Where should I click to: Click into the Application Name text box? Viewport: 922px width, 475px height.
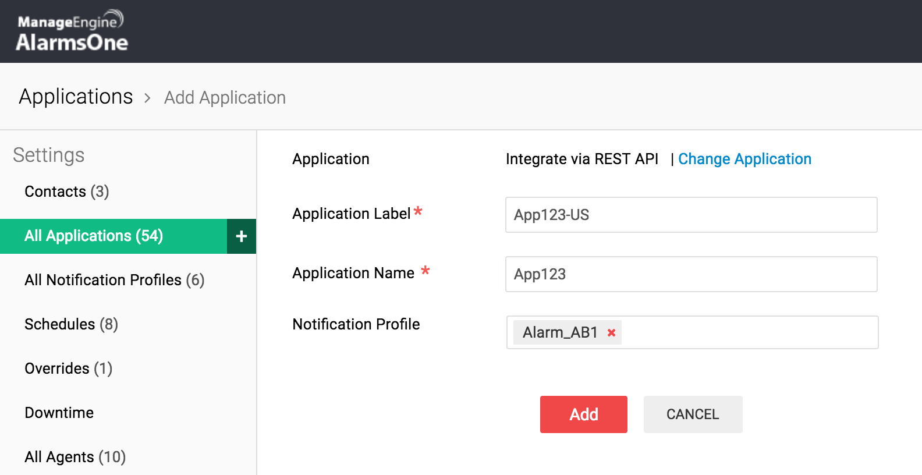[x=691, y=274]
